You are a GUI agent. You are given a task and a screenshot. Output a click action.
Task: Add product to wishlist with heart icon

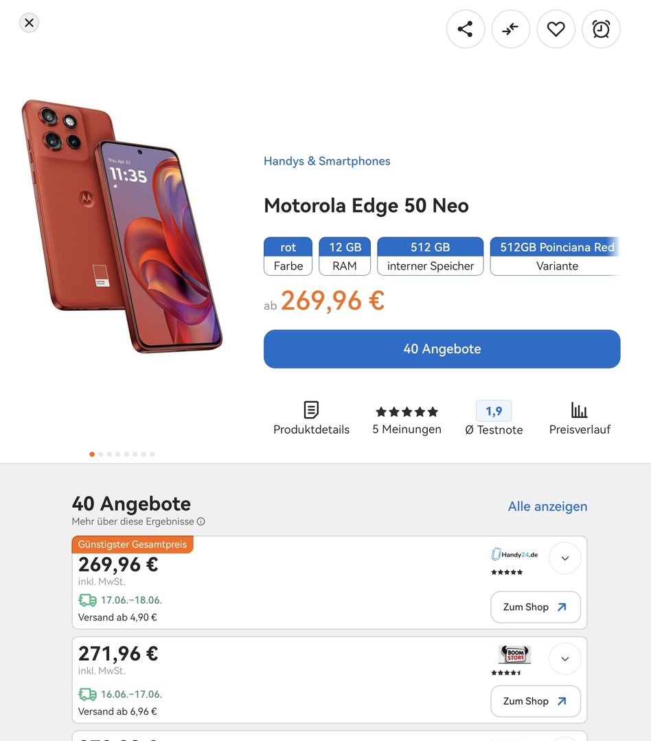point(556,29)
